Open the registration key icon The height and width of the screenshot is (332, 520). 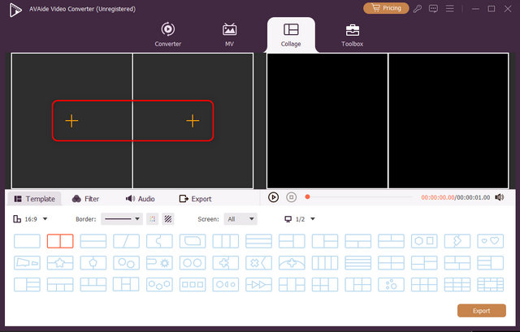(x=417, y=9)
